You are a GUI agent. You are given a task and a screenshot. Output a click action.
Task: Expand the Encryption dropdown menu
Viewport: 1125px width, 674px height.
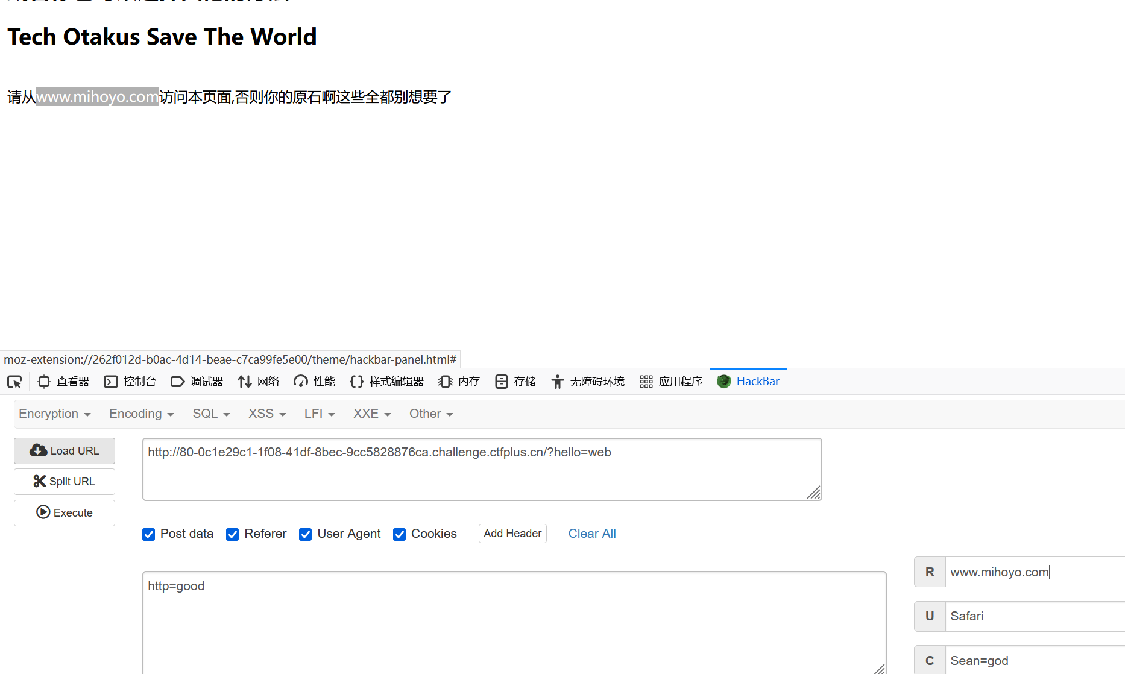[x=54, y=414]
